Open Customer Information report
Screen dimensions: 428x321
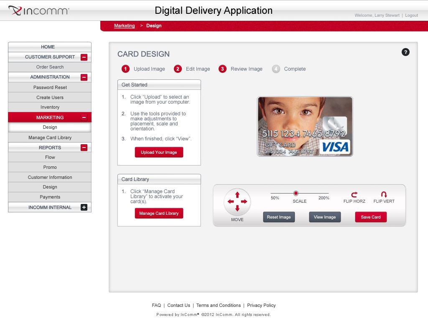pyautogui.click(x=50, y=177)
